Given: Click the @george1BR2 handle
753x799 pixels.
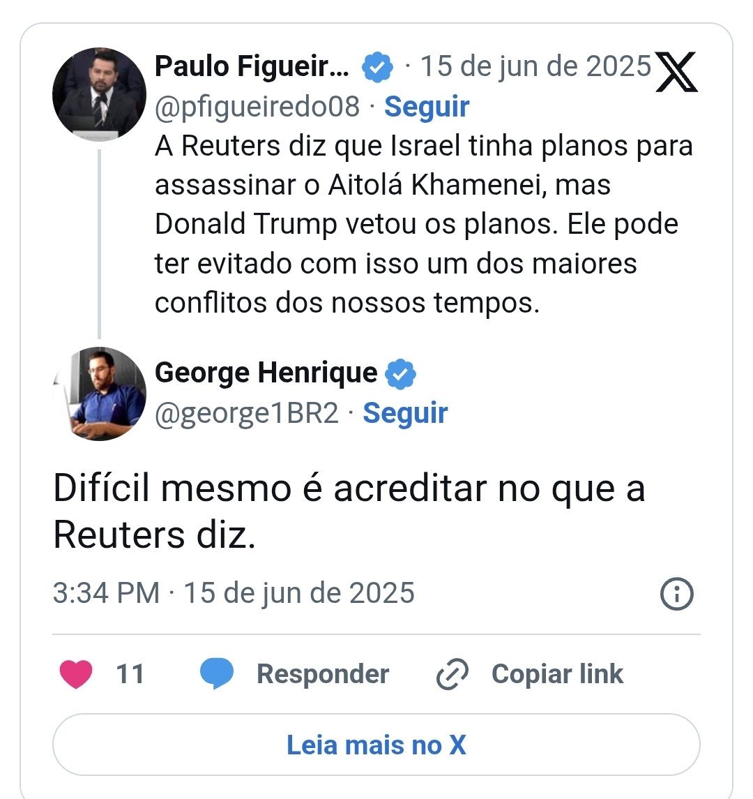Looking at the screenshot, I should [246, 413].
